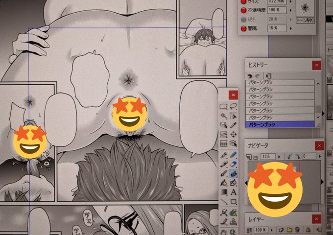Viewport: 333px width, 235px height.
Task: Click the brush tip preview thumbnail
Action: 305,8
